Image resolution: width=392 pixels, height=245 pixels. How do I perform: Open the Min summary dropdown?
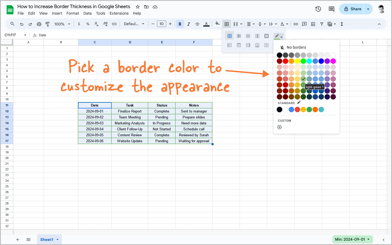point(352,239)
